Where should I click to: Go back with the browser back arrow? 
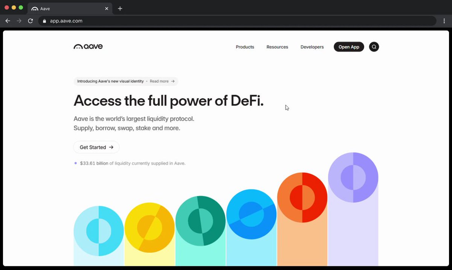[8, 21]
